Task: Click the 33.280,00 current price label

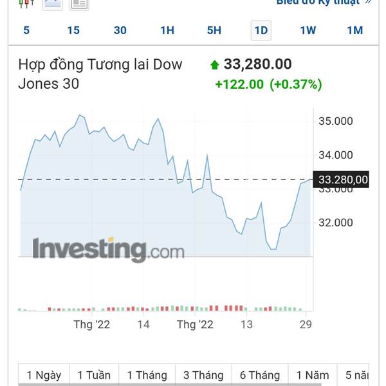Action: click(341, 179)
